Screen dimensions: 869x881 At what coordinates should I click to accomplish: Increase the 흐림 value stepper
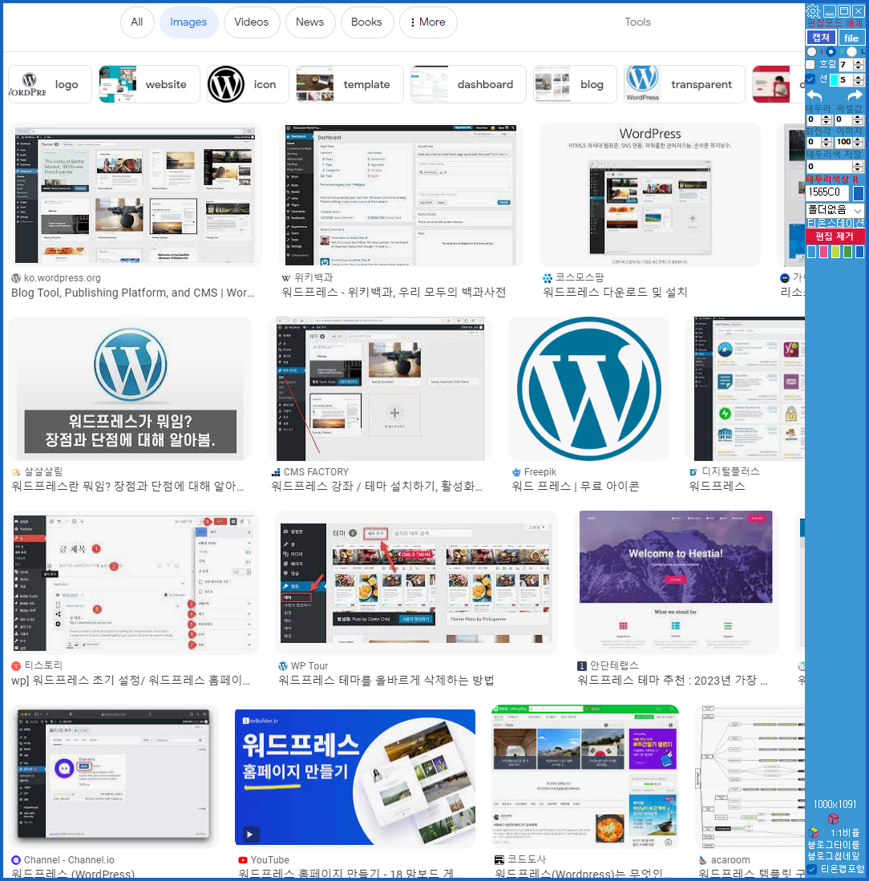(x=859, y=62)
